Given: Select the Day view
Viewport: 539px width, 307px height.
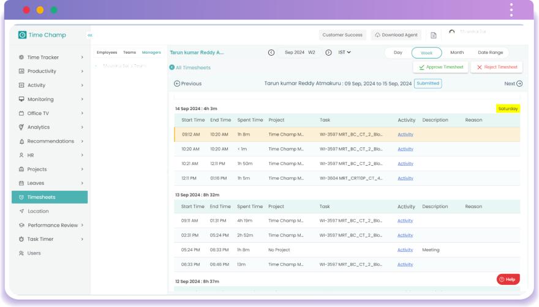Looking at the screenshot, I should [398, 53].
